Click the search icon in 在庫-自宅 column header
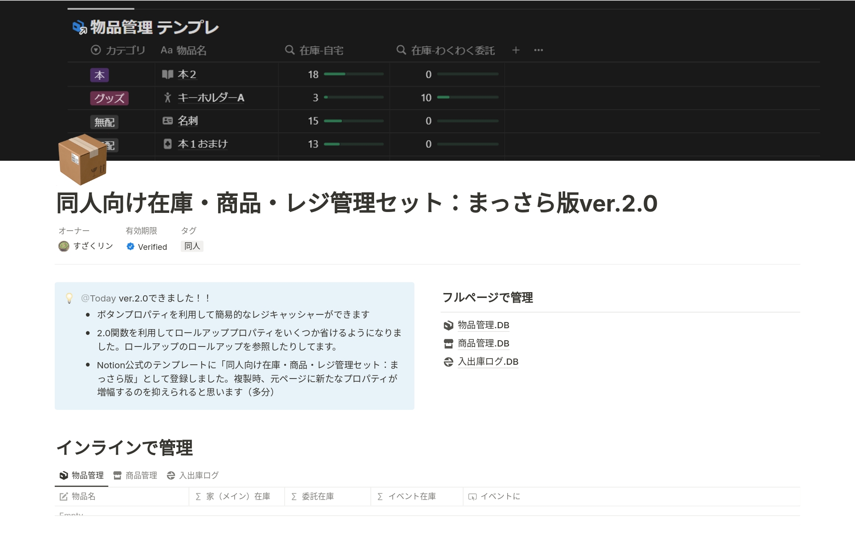 pyautogui.click(x=290, y=50)
